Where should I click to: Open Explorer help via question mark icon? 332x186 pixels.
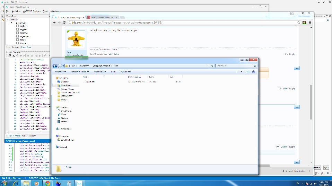(253, 72)
